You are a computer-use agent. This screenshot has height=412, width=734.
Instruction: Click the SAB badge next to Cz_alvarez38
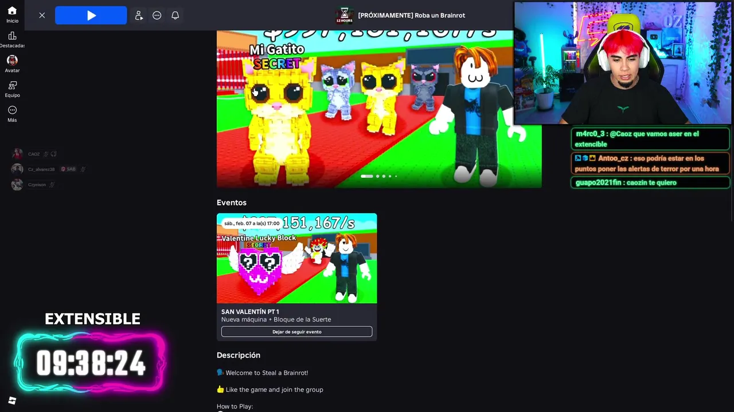coord(69,169)
